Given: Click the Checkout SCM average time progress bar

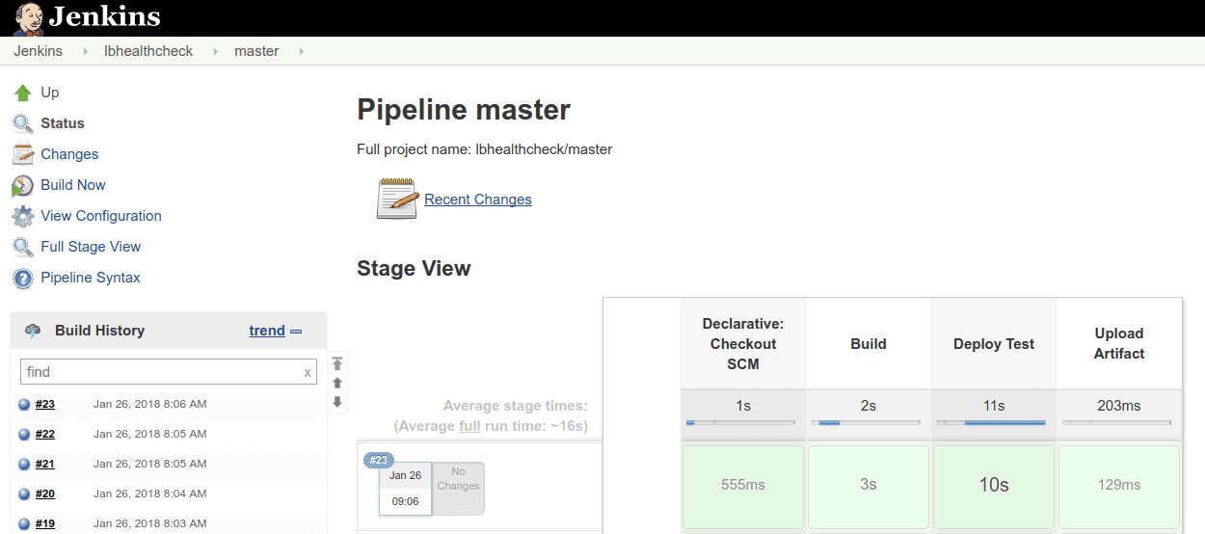Looking at the screenshot, I should tap(740, 423).
